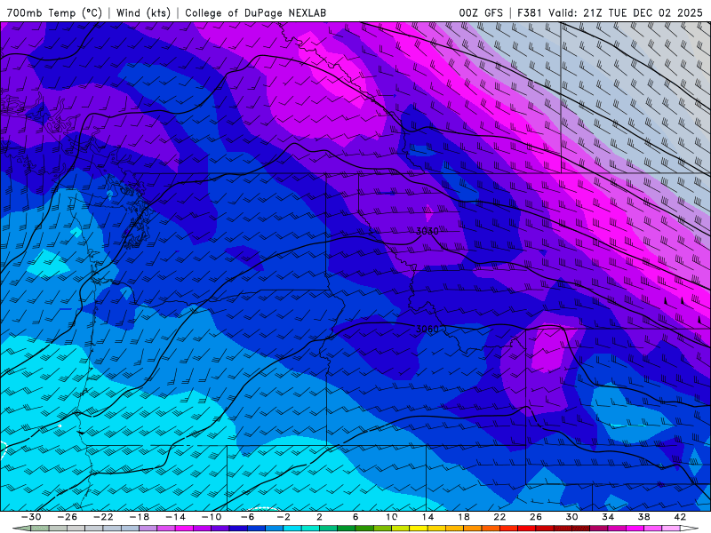
Task: Click the 6 value on the temperature scale
Action: tap(355, 517)
